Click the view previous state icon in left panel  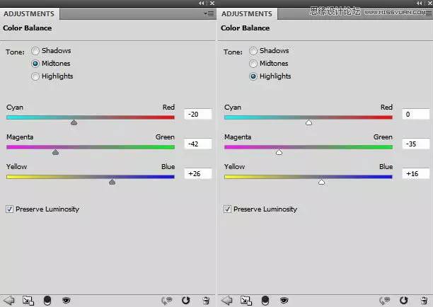166,301
